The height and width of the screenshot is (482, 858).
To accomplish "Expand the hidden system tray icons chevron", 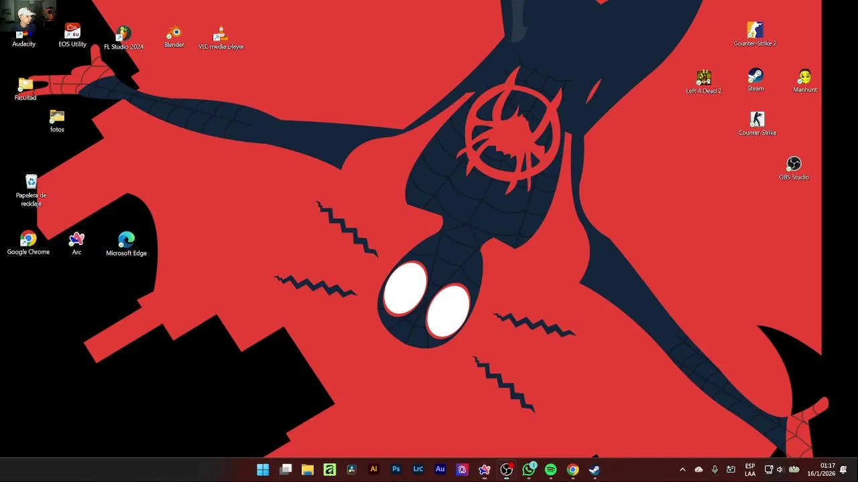I will pos(682,470).
